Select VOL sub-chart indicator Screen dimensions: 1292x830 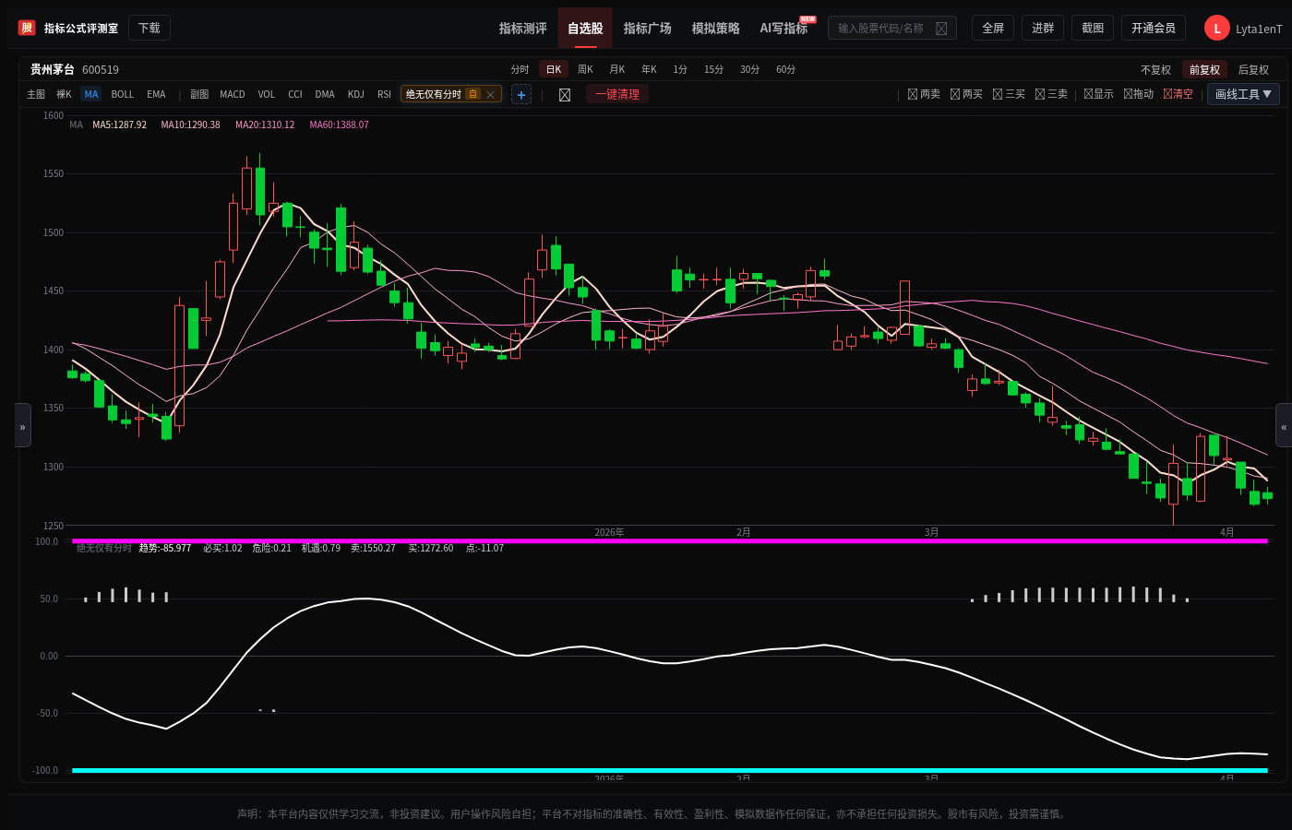point(267,94)
